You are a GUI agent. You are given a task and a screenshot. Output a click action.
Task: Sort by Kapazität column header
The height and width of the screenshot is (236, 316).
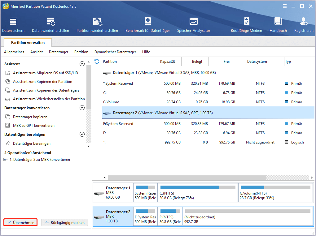coord(168,61)
